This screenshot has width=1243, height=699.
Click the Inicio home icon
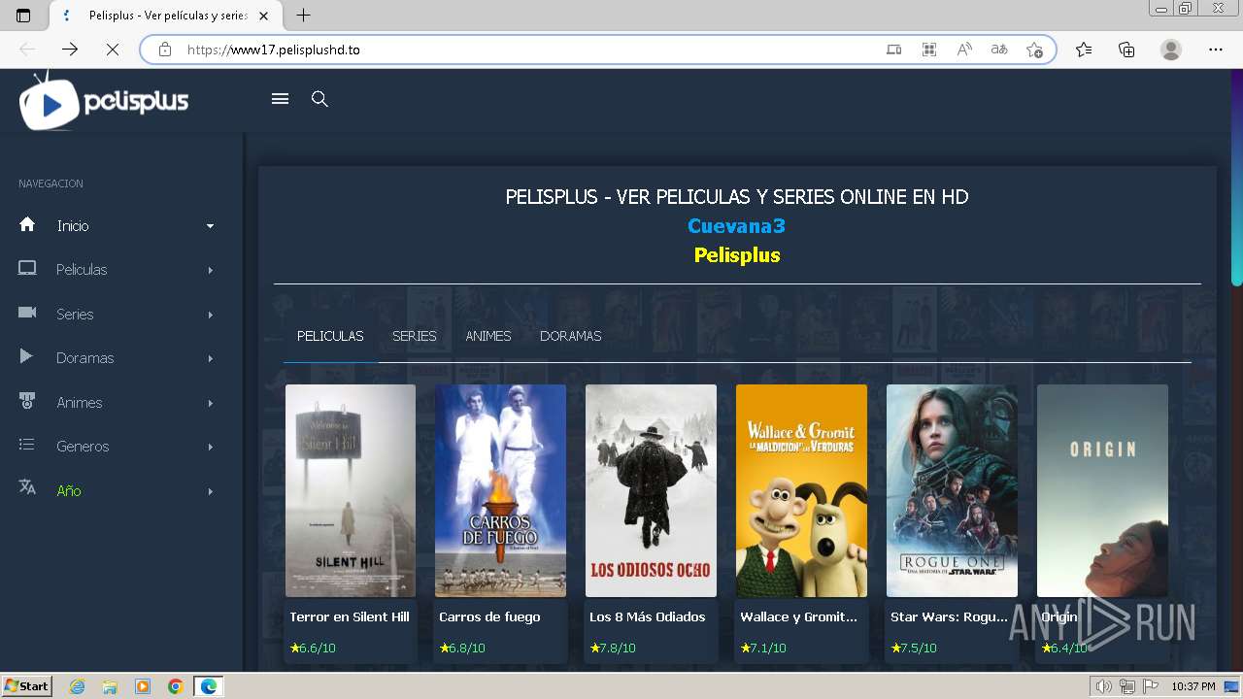point(27,224)
